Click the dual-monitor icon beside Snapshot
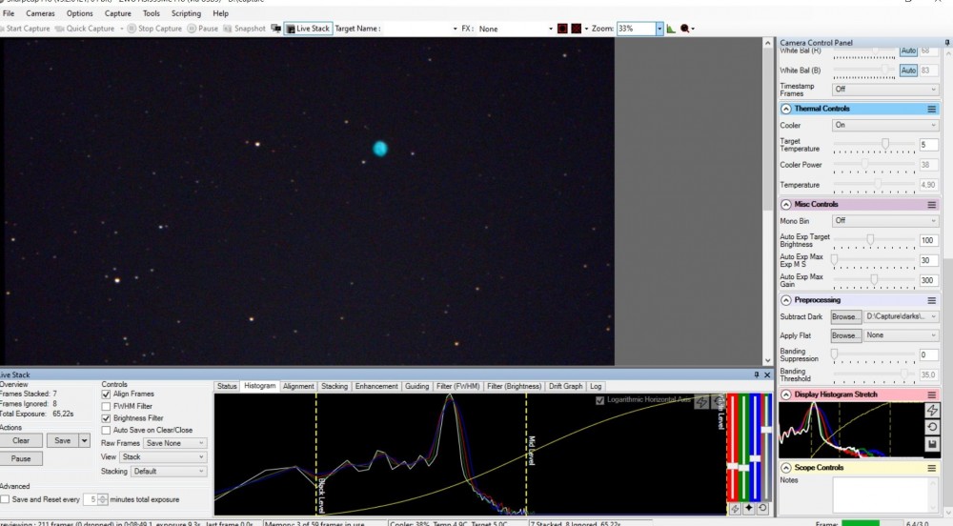The height and width of the screenshot is (526, 953). click(276, 29)
